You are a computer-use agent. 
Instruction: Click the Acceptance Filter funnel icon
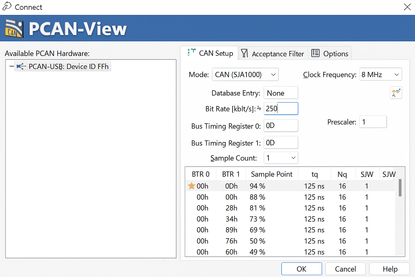pyautogui.click(x=244, y=53)
